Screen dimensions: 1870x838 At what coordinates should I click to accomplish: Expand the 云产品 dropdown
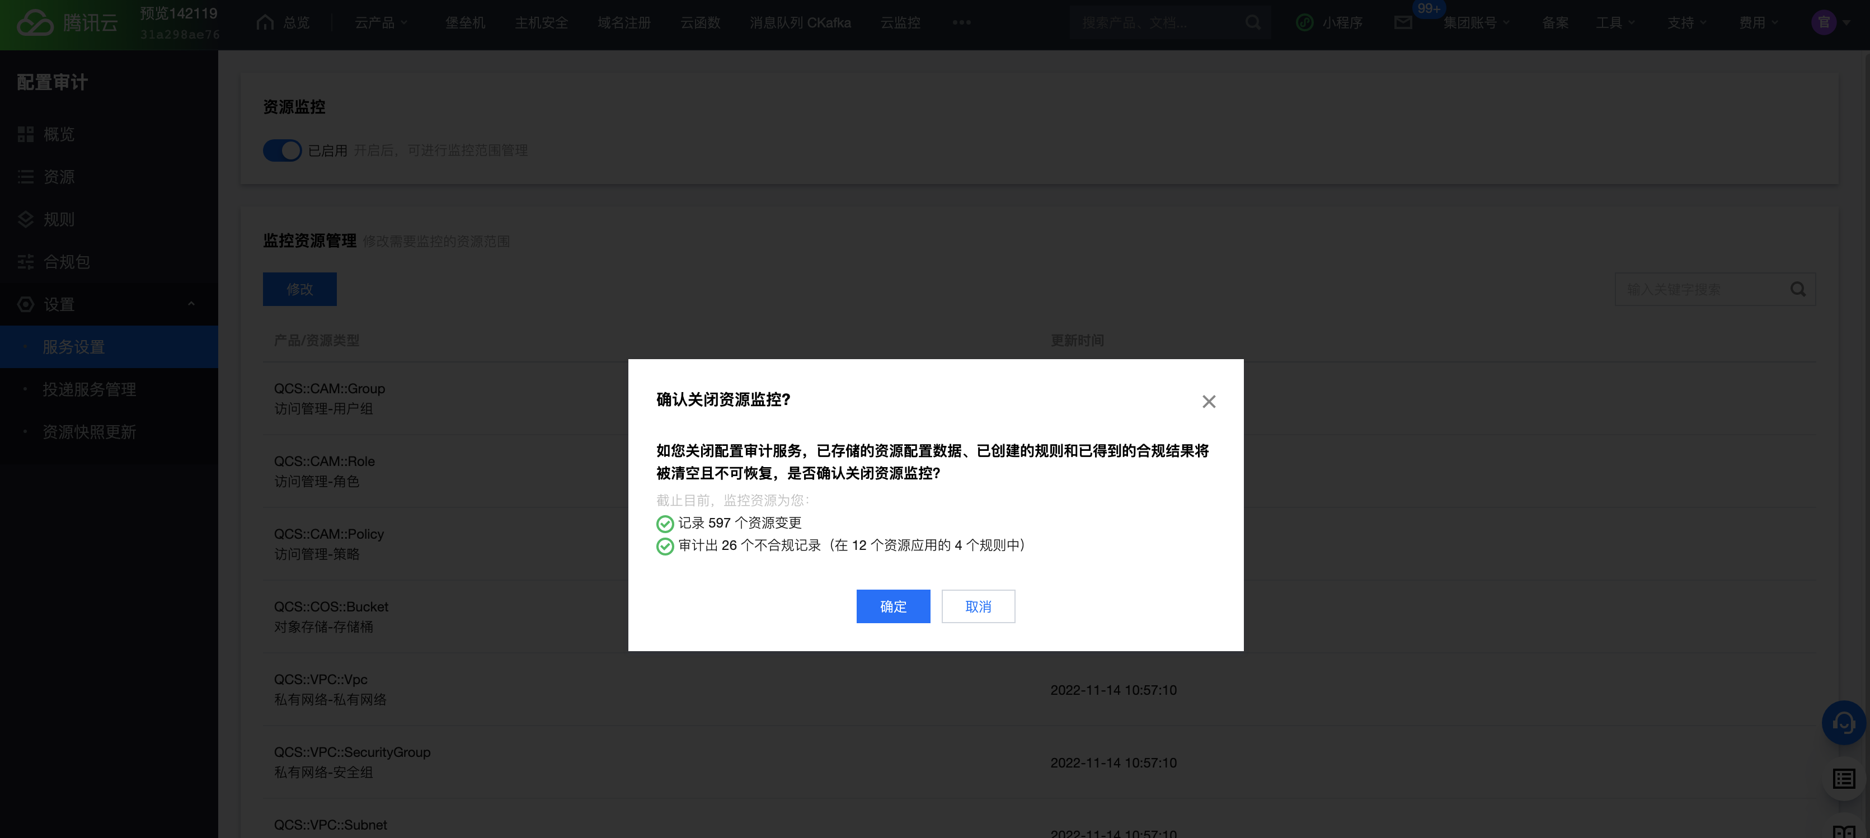[381, 22]
